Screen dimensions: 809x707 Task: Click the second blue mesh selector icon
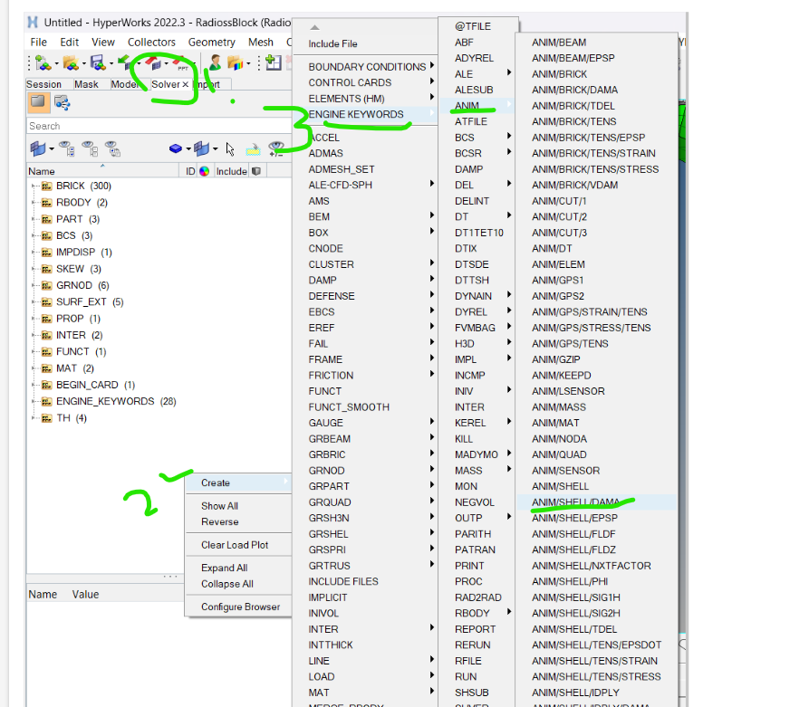202,149
